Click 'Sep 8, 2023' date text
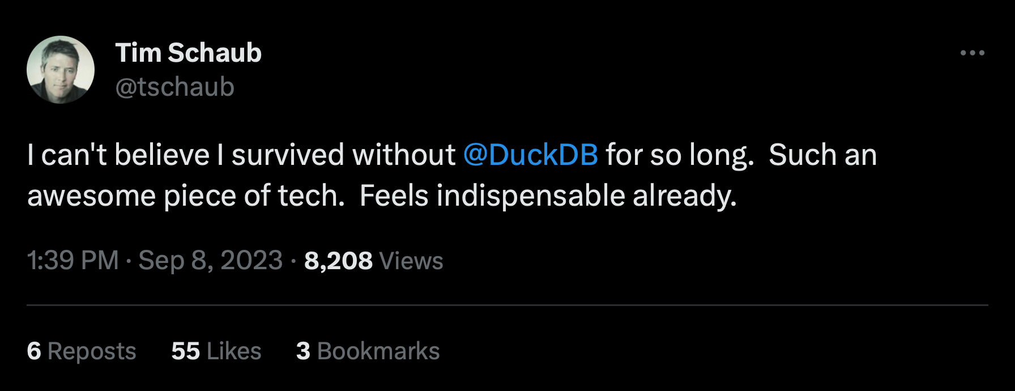 coord(208,260)
